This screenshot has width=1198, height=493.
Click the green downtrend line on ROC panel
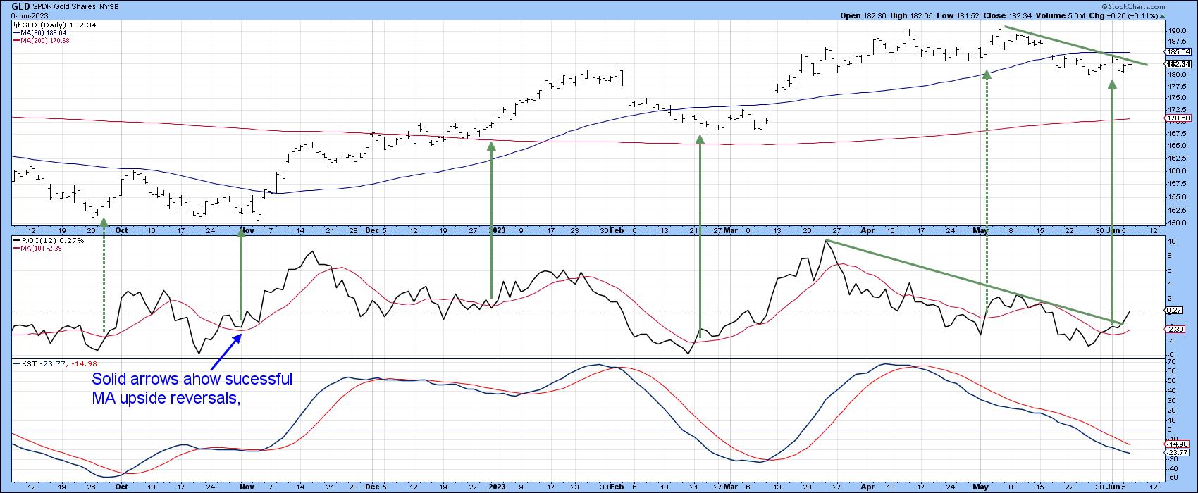(x=972, y=282)
